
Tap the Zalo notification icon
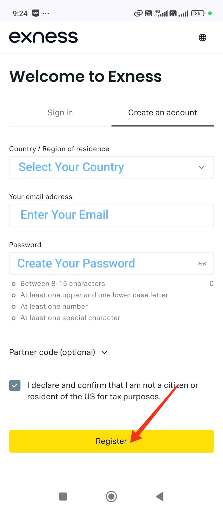35,13
